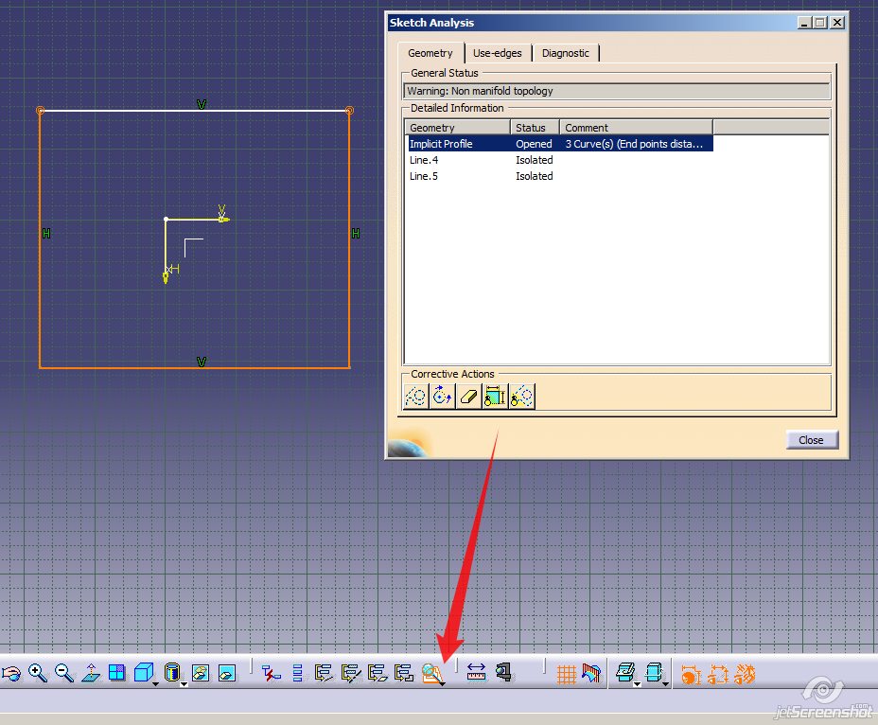Click the Erase Geometry eraser icon

(x=468, y=397)
